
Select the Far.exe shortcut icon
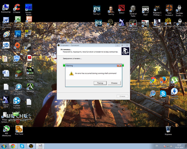pos(29,10)
